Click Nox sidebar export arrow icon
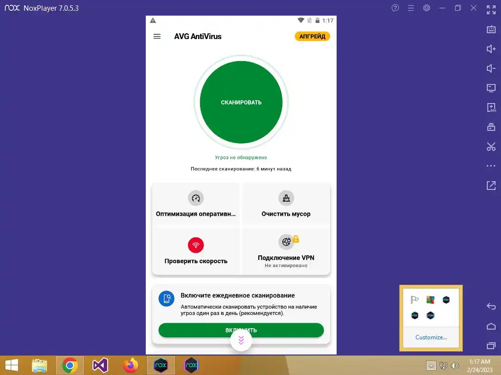 tap(491, 185)
